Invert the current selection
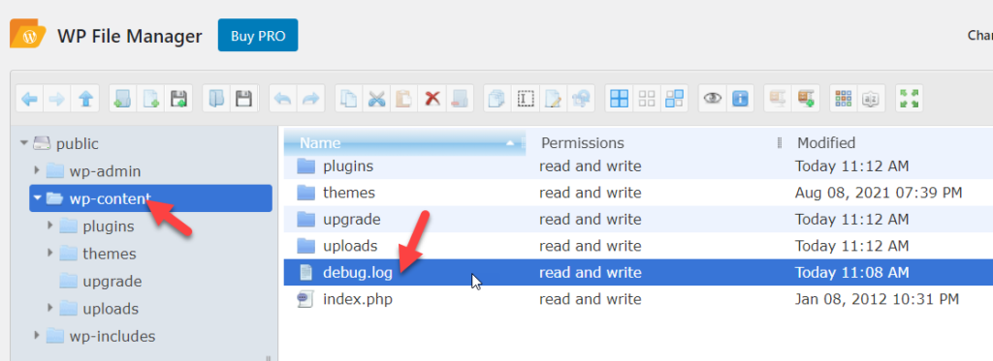This screenshot has height=361, width=993. tap(675, 99)
